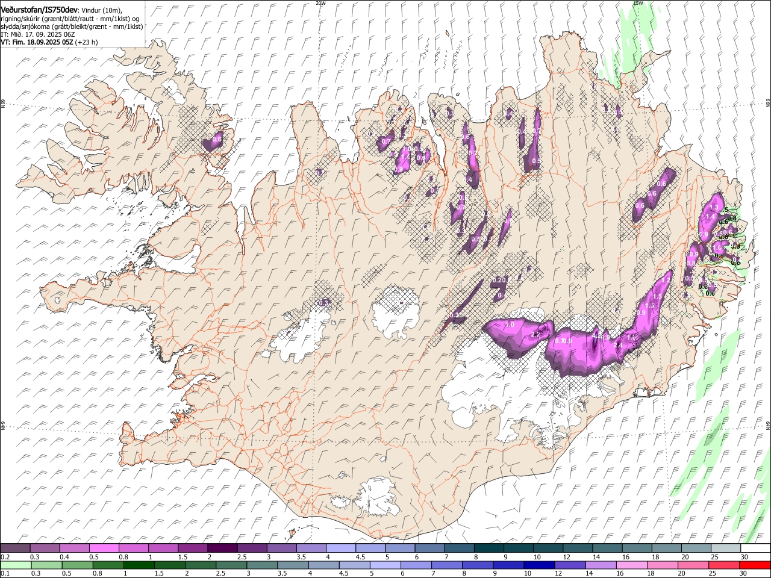Pick the dark teal 8 swatch, upper legend row
Image resolution: width=771 pixels, height=578 pixels.
(489, 548)
